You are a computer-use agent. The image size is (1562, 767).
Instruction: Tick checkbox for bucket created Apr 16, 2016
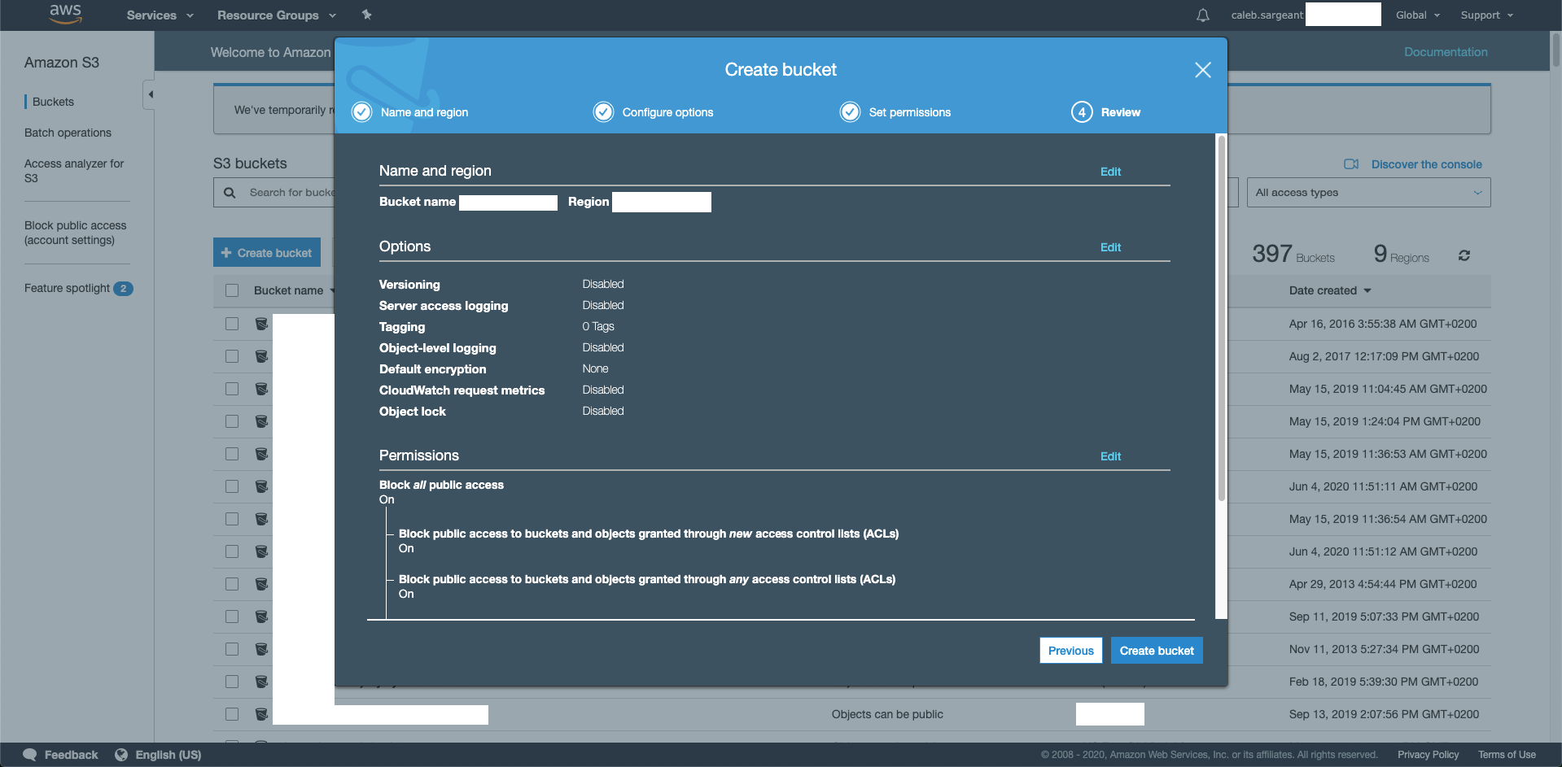coord(232,324)
